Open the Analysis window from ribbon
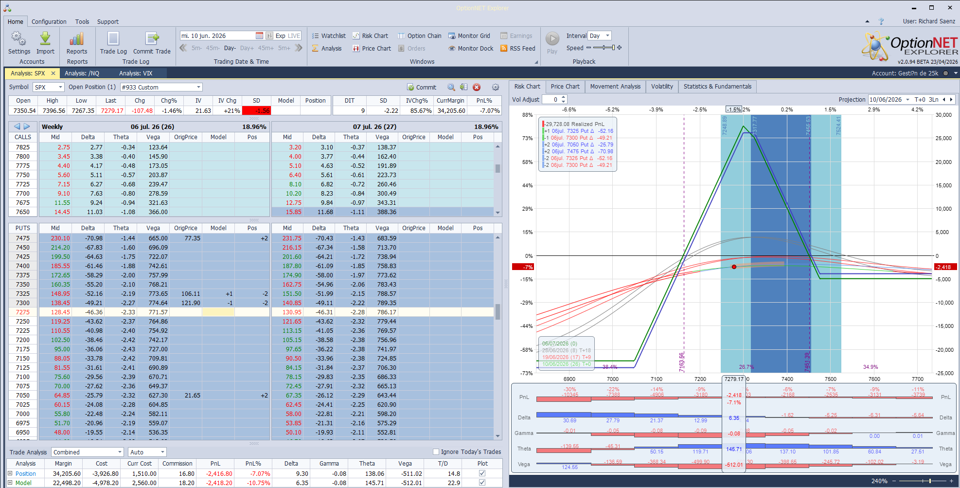The image size is (960, 488). coord(327,48)
